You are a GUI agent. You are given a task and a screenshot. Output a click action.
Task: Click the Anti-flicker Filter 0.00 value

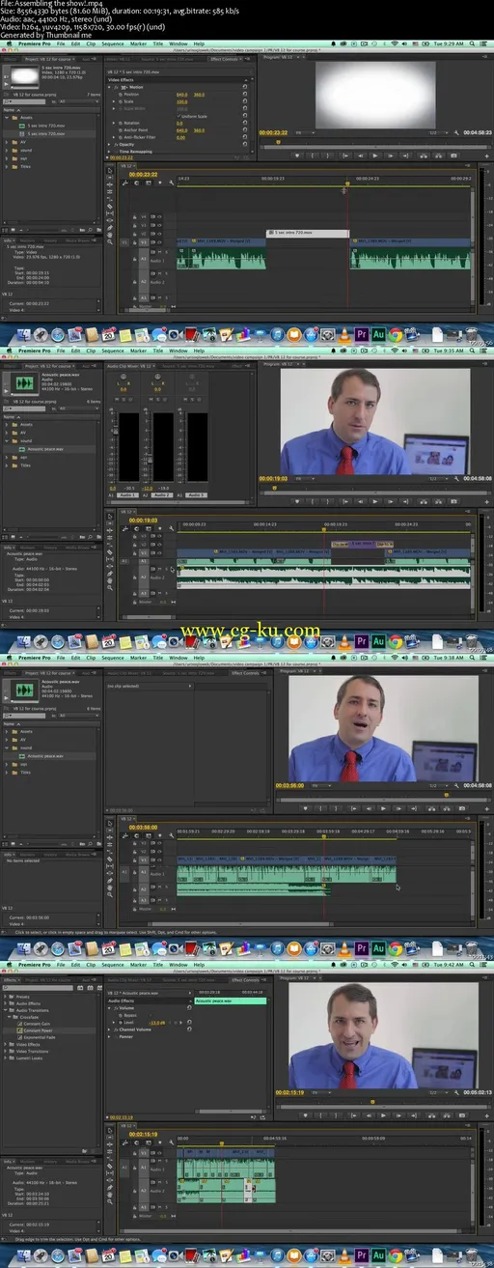click(180, 137)
